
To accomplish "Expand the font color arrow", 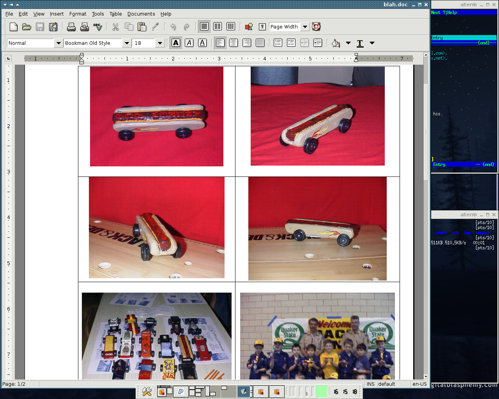I will [372, 43].
